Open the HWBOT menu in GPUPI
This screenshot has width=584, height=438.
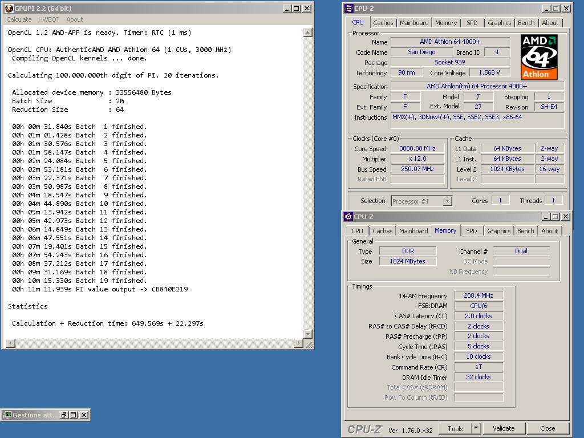(x=49, y=19)
